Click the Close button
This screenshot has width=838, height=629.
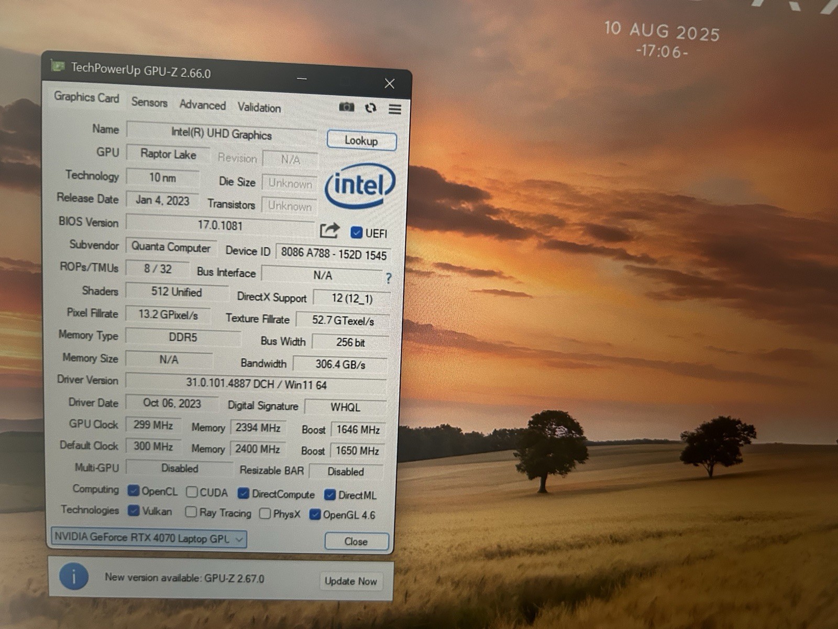[x=356, y=541]
